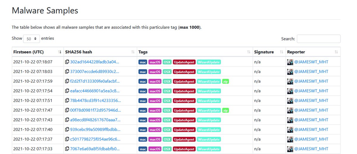Copy hash 78b4478cd3f91c4233356 via clipboard icon
The image size is (357, 154).
coord(67,101)
